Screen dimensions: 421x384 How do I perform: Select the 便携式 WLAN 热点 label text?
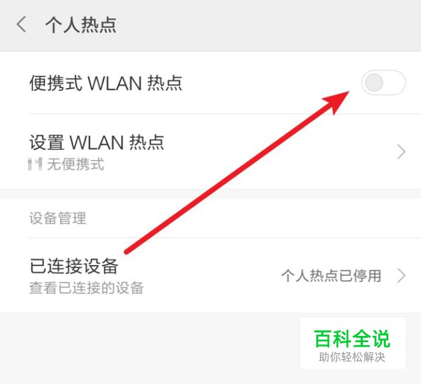click(106, 83)
